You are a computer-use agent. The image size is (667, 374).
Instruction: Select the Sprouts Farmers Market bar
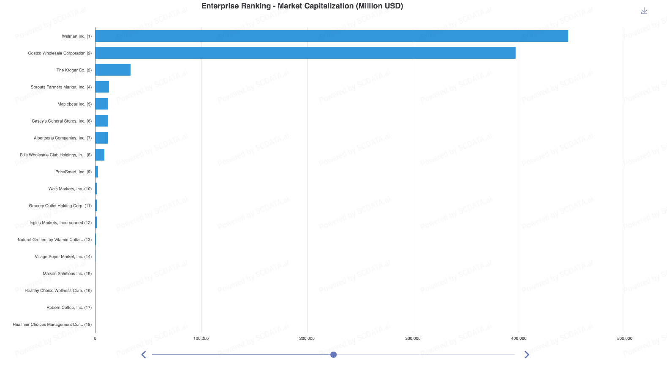pyautogui.click(x=102, y=87)
